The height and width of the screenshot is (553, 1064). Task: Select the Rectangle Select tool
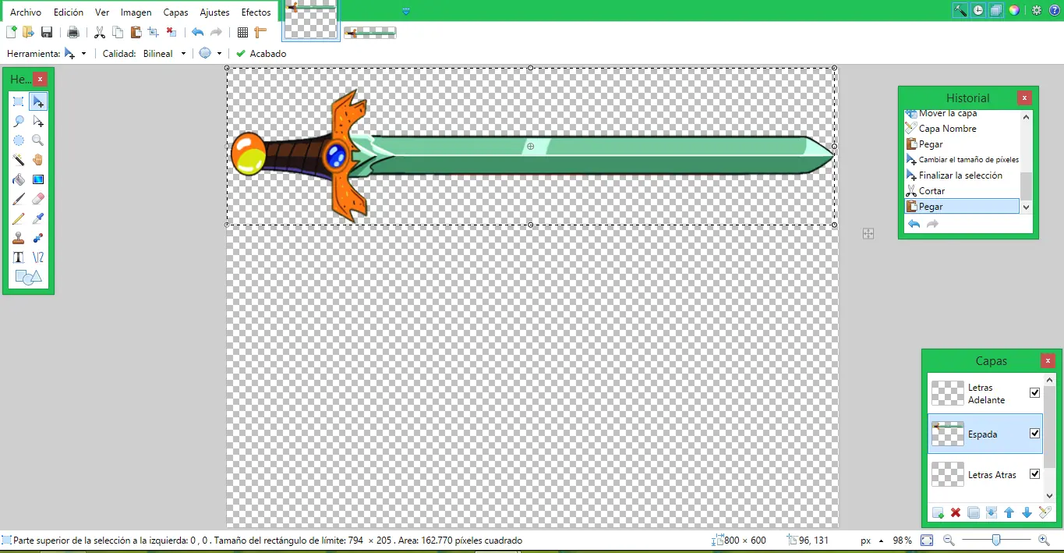(19, 102)
